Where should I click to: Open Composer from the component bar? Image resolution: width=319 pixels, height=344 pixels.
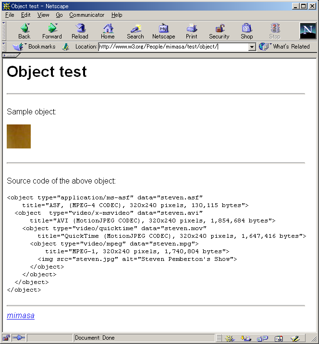(295, 338)
